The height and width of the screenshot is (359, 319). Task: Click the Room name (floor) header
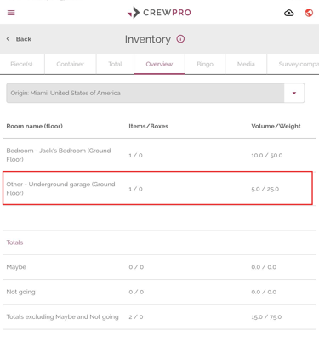tap(35, 126)
